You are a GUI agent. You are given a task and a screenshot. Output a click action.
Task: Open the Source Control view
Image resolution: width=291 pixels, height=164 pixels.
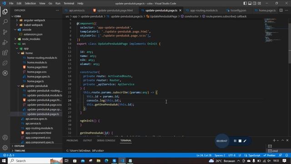tap(5, 32)
